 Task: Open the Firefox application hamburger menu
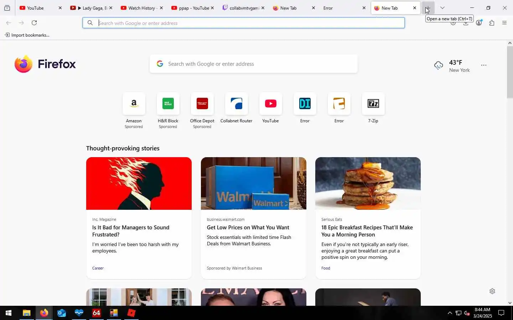504,23
